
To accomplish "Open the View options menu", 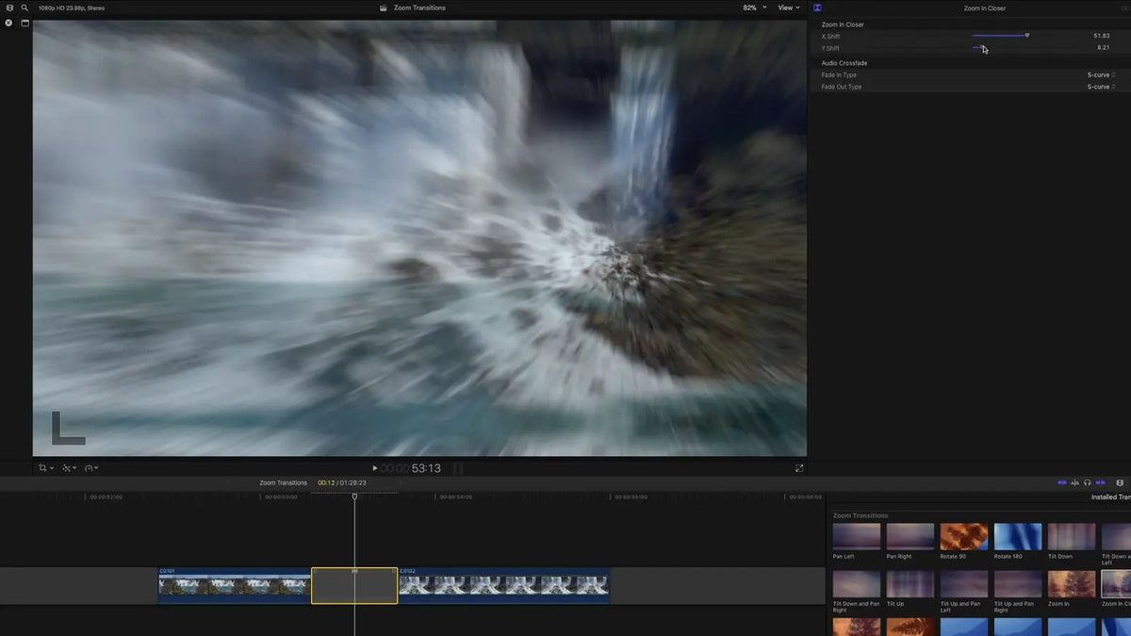I will 789,8.
